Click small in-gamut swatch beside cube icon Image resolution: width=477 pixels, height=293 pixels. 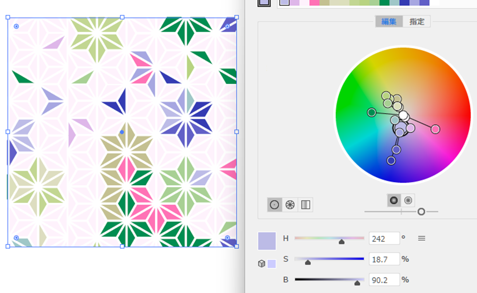tap(272, 264)
